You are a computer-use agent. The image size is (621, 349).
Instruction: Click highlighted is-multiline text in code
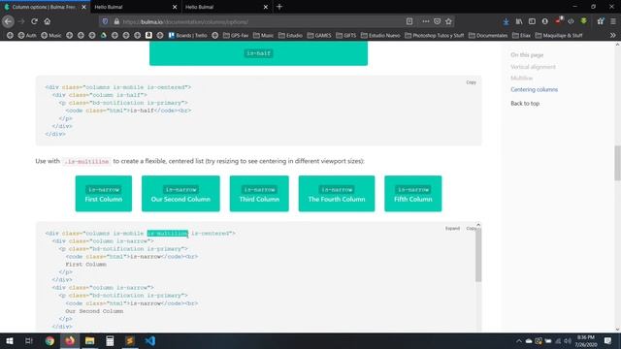coord(168,234)
